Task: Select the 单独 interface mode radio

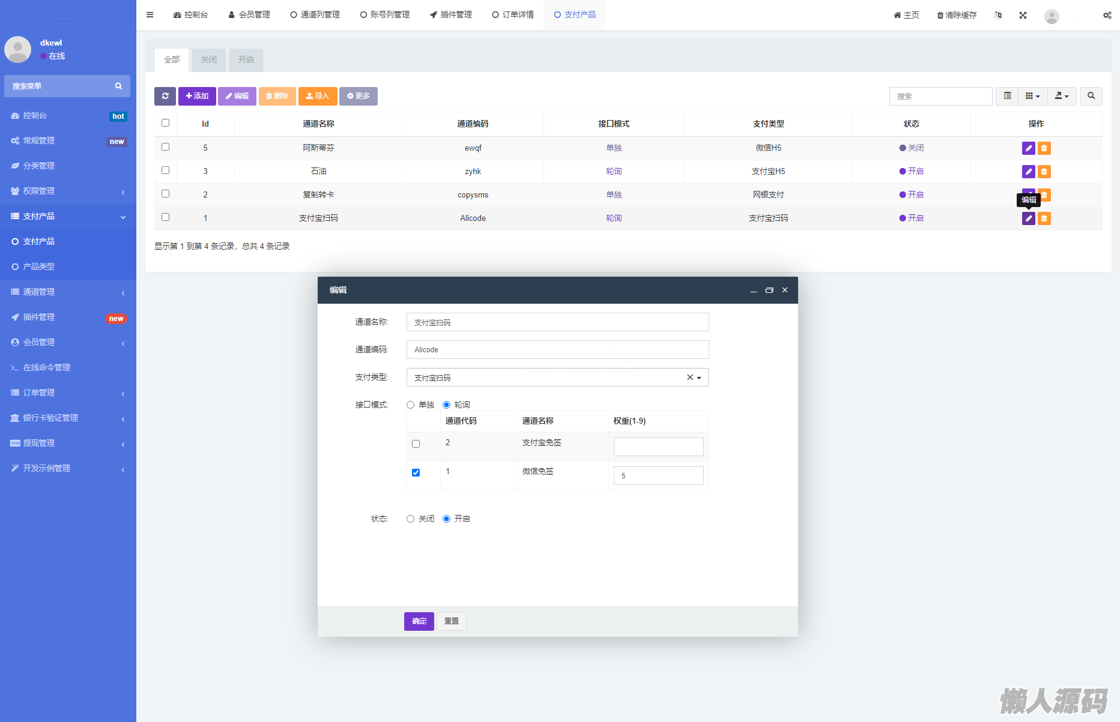Action: 411,405
